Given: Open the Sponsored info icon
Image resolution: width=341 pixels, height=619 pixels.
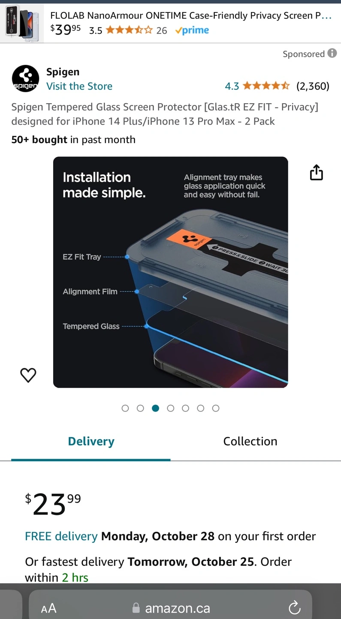Looking at the screenshot, I should click(x=332, y=53).
